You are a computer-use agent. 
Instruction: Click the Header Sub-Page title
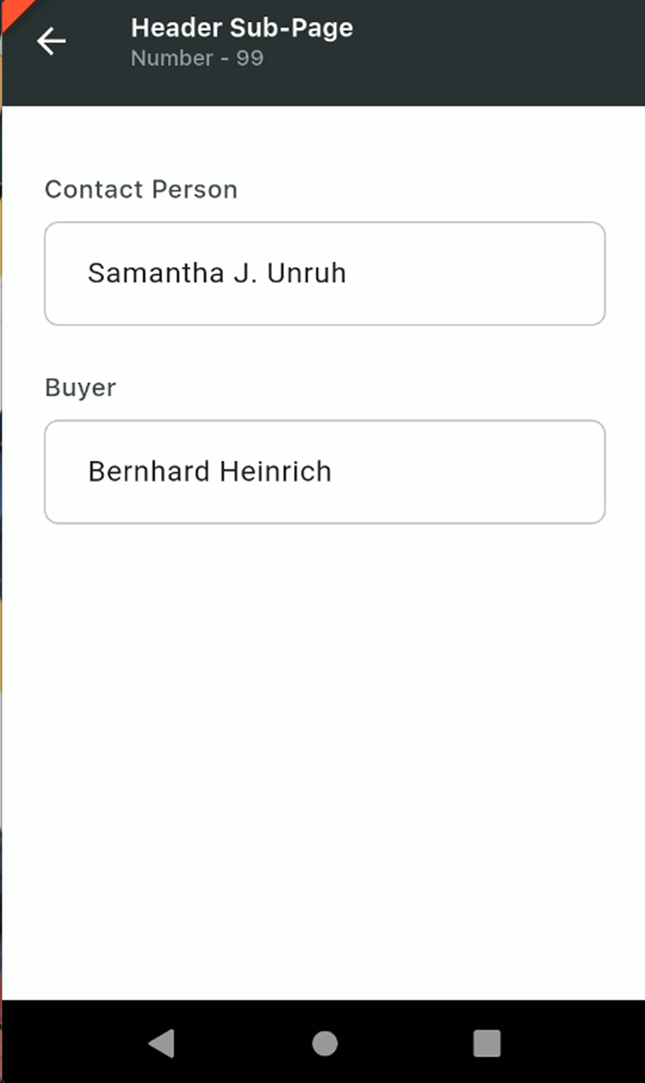point(242,28)
